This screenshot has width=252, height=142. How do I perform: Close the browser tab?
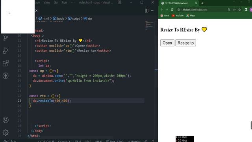coord(196,3)
